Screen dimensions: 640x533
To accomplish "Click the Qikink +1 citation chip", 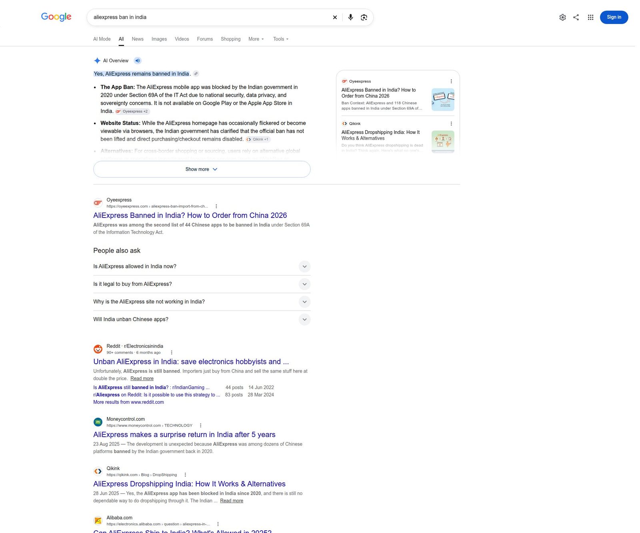I will pyautogui.click(x=258, y=140).
